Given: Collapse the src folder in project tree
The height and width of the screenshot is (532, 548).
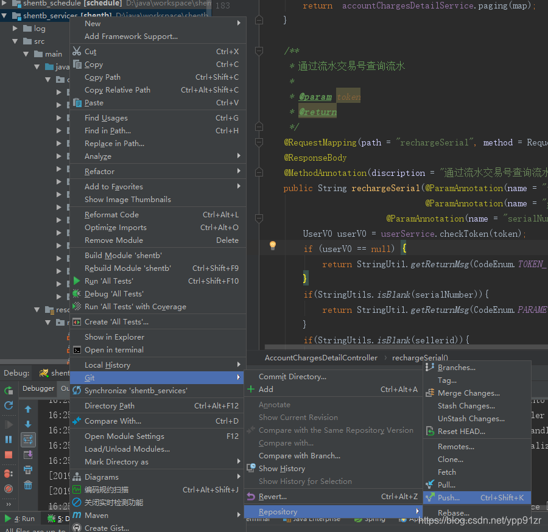Looking at the screenshot, I should click(x=15, y=41).
